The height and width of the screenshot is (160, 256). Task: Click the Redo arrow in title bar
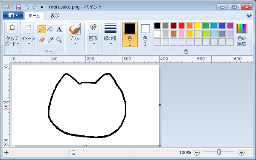[x=35, y=7]
